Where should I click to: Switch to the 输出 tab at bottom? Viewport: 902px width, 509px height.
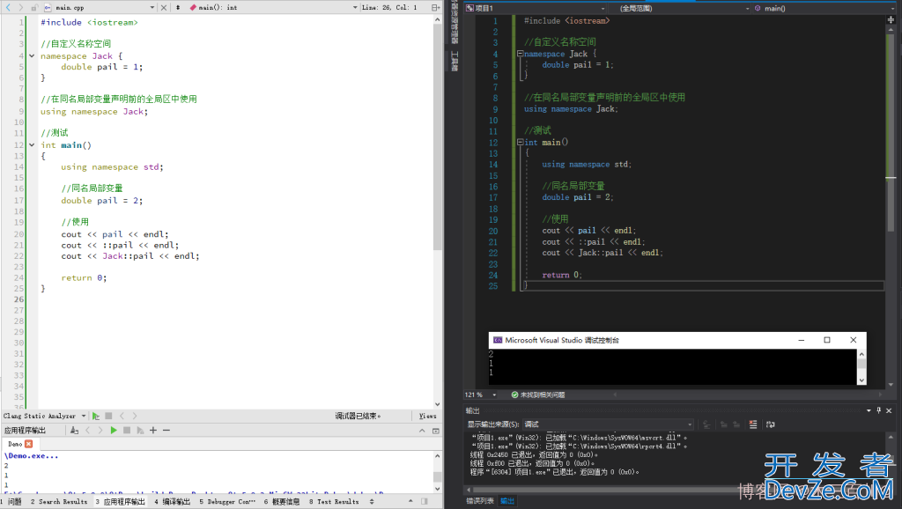pyautogui.click(x=506, y=501)
